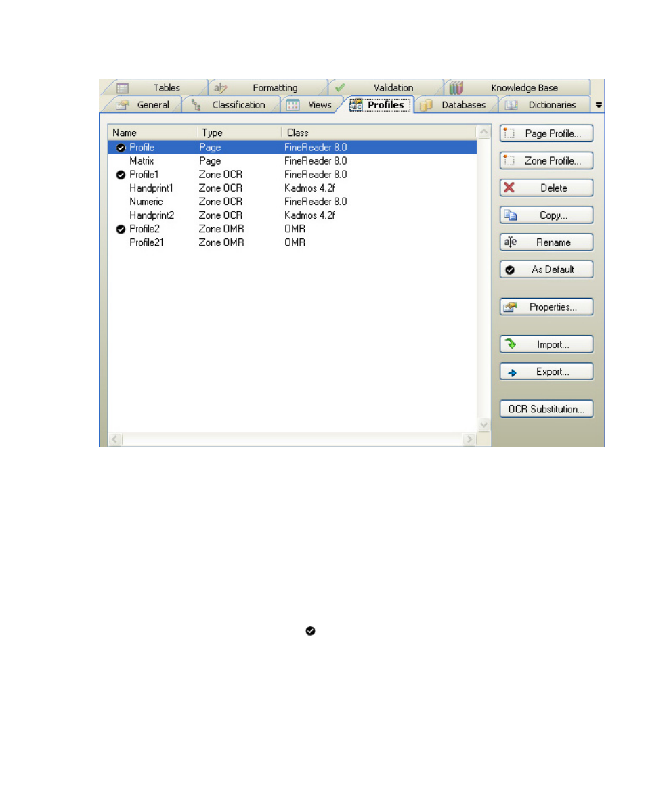Sort by the Type column header
The height and width of the screenshot is (788, 646).
click(x=238, y=133)
